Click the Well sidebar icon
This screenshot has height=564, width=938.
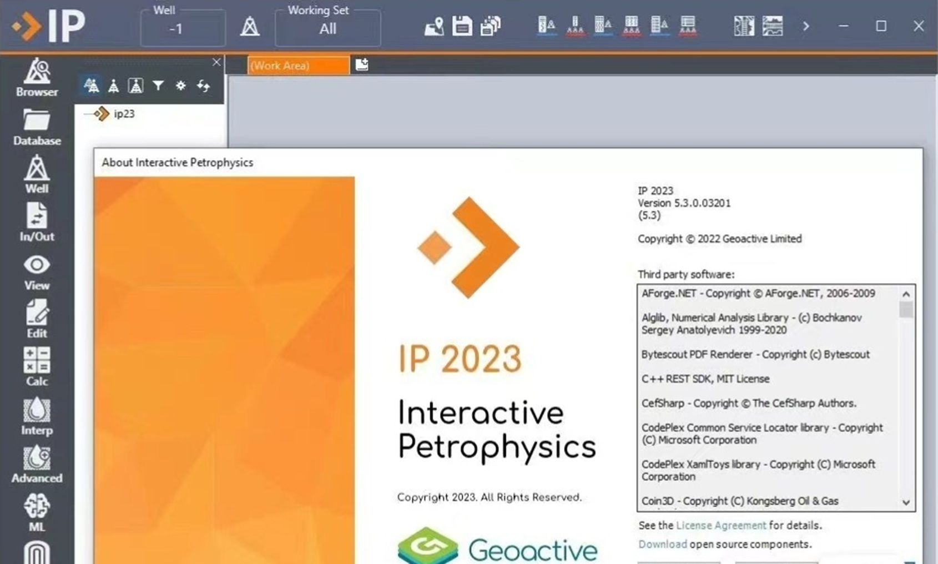point(37,175)
